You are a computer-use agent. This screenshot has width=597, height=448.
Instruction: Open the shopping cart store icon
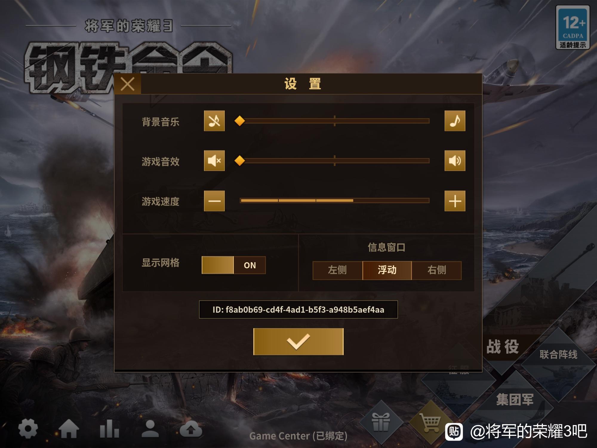click(430, 422)
